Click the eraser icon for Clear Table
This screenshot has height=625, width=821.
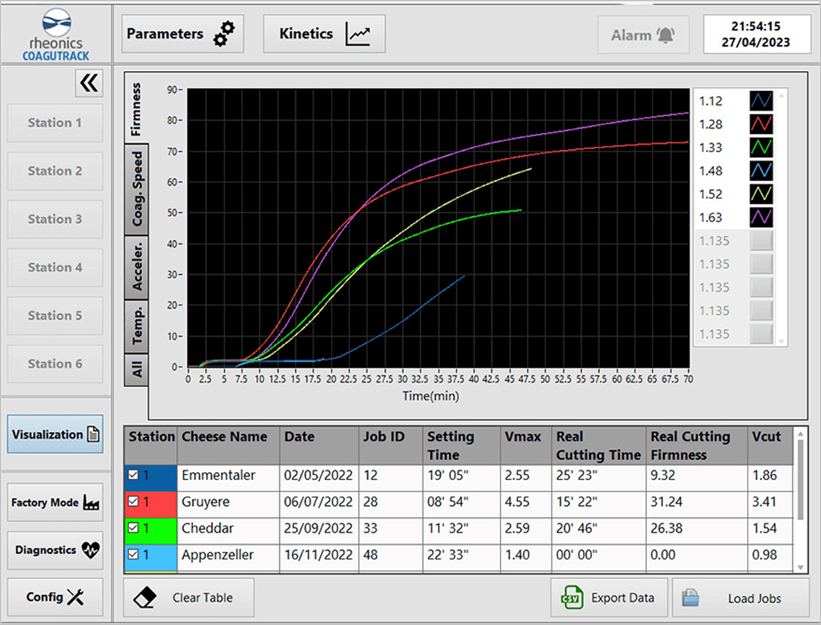point(145,597)
